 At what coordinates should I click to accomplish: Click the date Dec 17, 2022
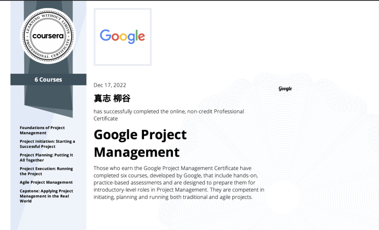pyautogui.click(x=110, y=85)
